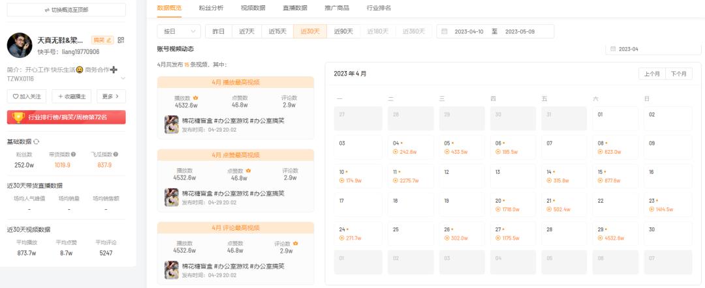Click 837.9 飞瓜指数 value

(x=104, y=165)
